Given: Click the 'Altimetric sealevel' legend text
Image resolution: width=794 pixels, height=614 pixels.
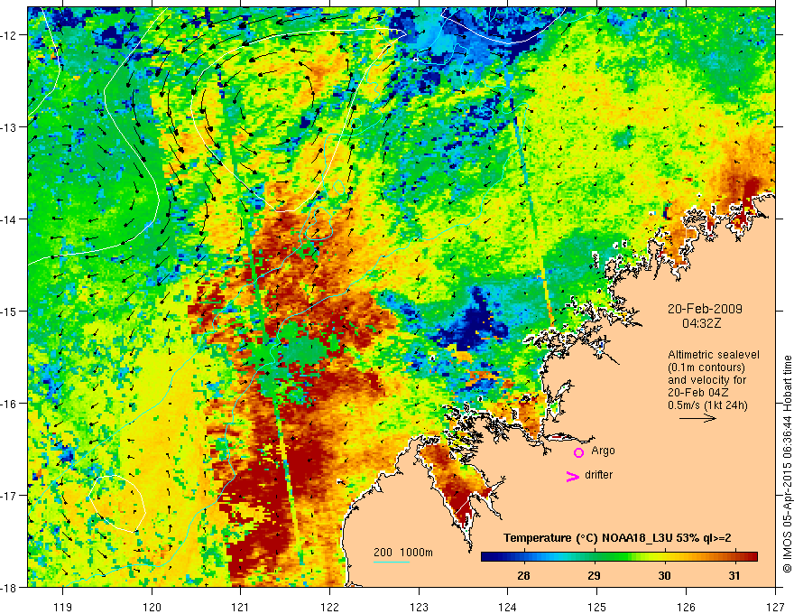Looking at the screenshot, I should pos(714,355).
